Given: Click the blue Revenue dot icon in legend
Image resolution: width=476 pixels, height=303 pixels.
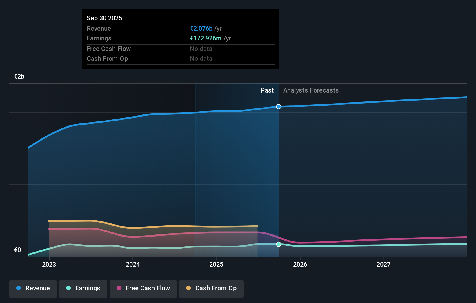Looking at the screenshot, I should coord(19,288).
